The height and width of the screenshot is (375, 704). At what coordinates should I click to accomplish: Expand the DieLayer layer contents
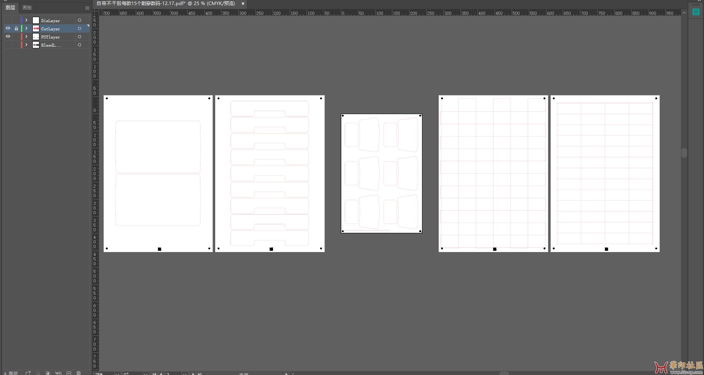27,20
